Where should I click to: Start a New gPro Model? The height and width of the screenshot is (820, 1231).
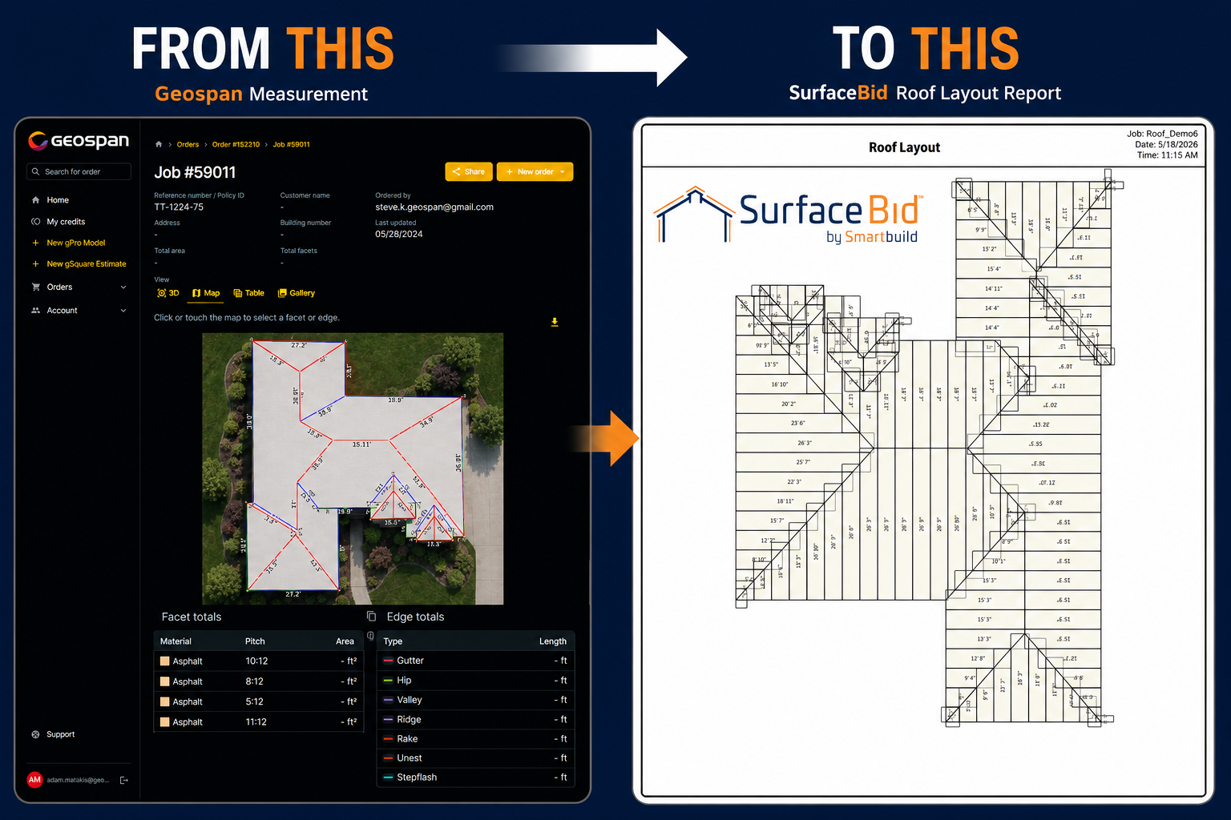(76, 243)
